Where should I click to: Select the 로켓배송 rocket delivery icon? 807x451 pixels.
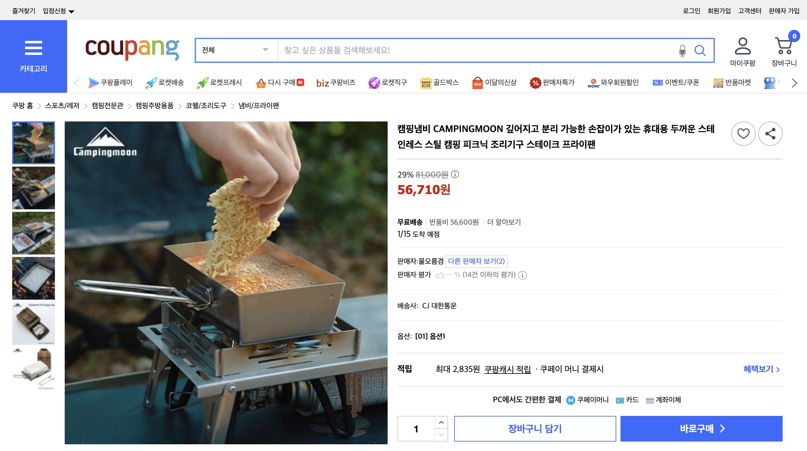click(x=152, y=82)
